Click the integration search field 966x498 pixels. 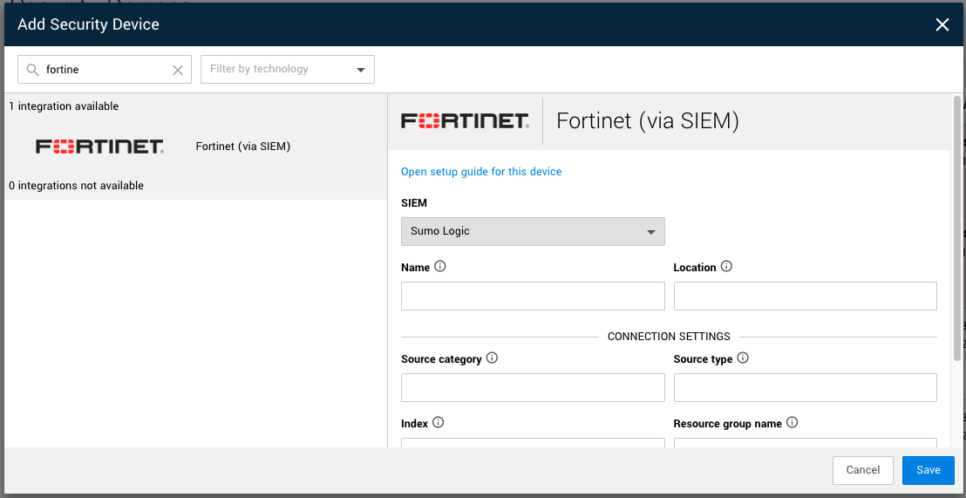pos(105,70)
